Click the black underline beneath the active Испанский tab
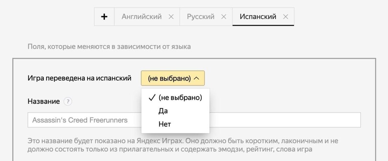 tap(263, 25)
